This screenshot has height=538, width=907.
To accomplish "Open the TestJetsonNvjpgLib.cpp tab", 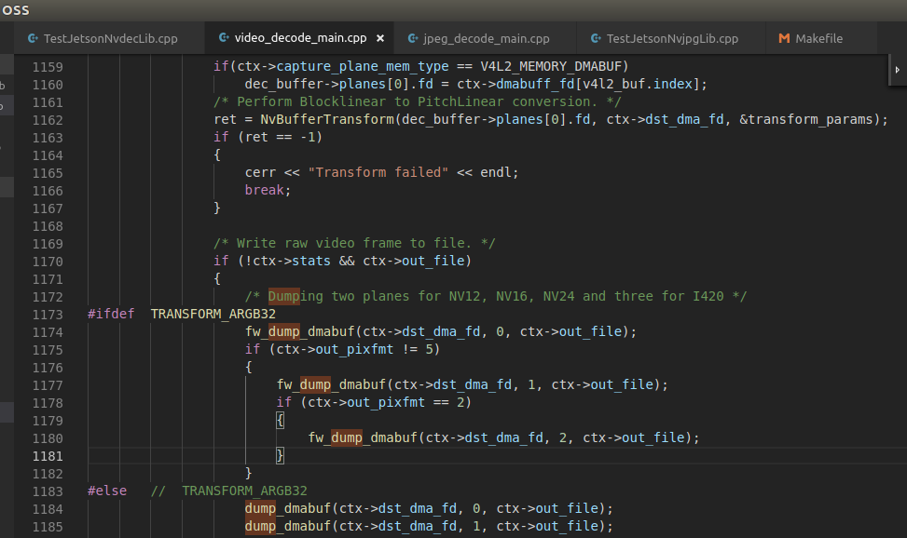I will [x=672, y=39].
